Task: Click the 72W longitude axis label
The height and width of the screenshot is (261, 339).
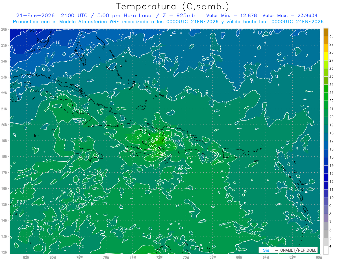Action: pyautogui.click(x=159, y=257)
